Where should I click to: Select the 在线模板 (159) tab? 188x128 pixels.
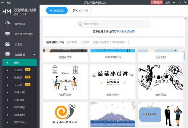coord(55,42)
